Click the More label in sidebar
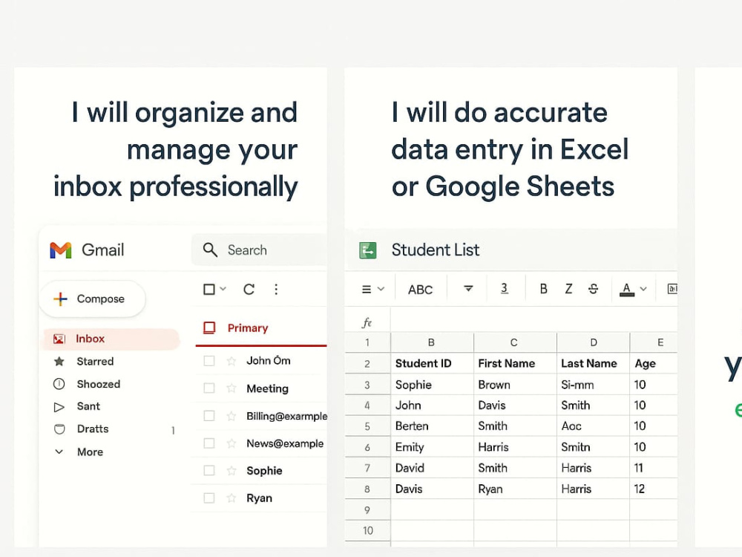The image size is (742, 557). (90, 452)
